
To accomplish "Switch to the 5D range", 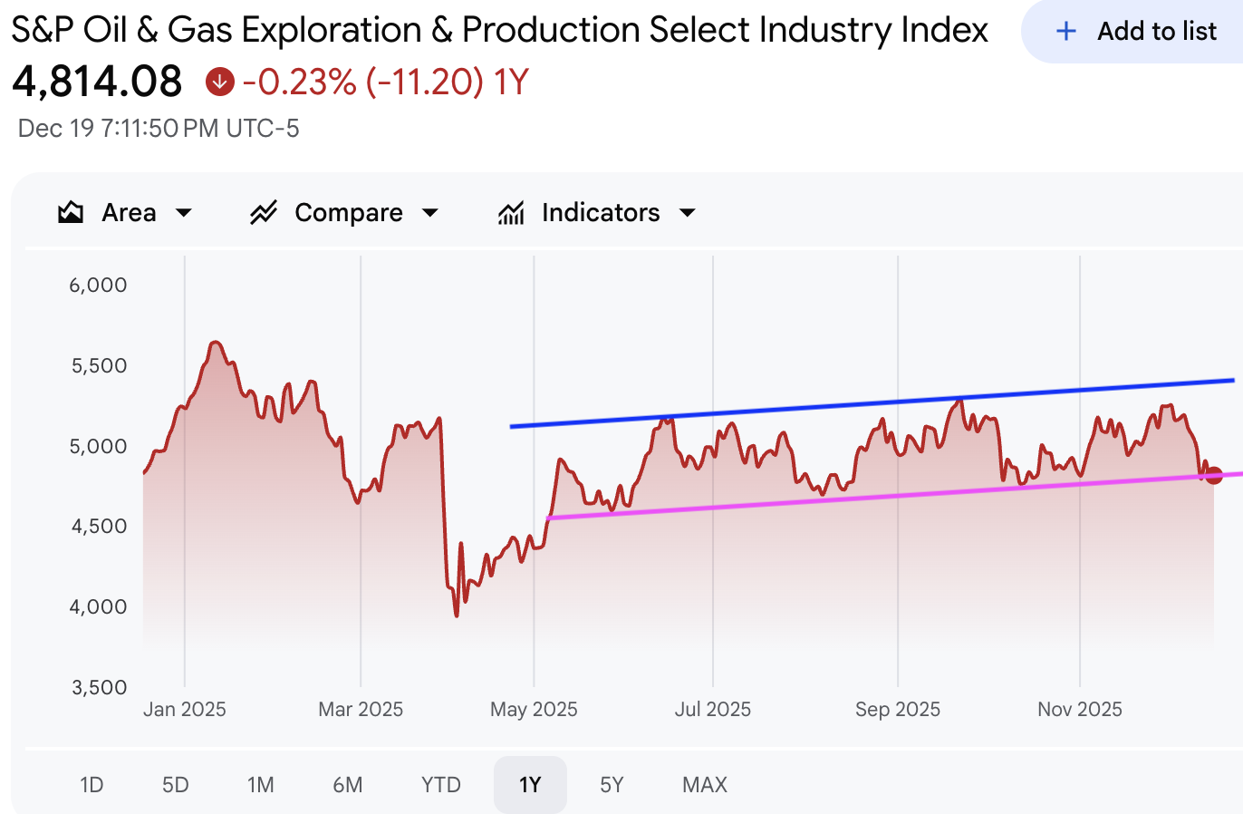I will point(176,785).
